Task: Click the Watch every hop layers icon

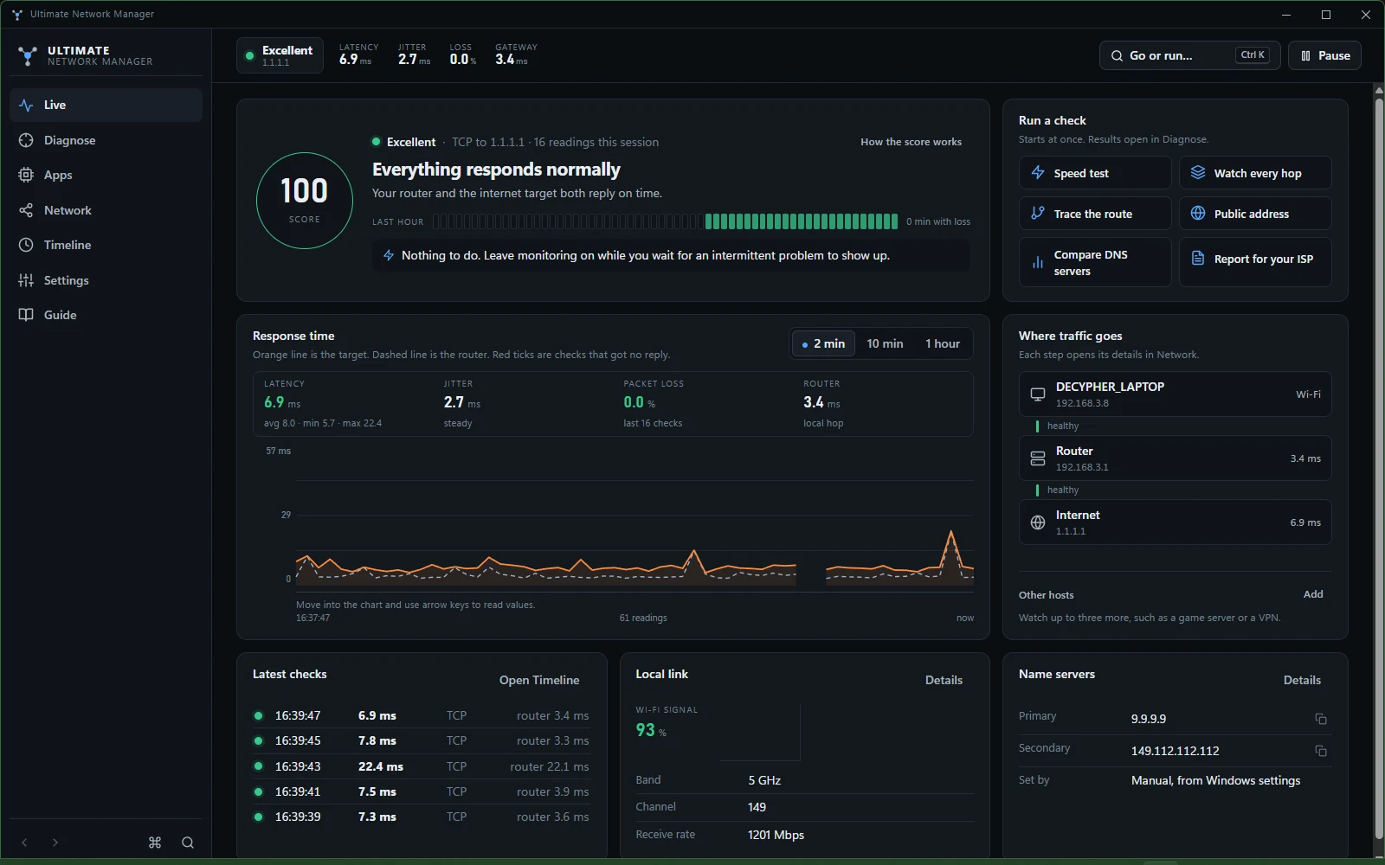Action: [x=1198, y=173]
